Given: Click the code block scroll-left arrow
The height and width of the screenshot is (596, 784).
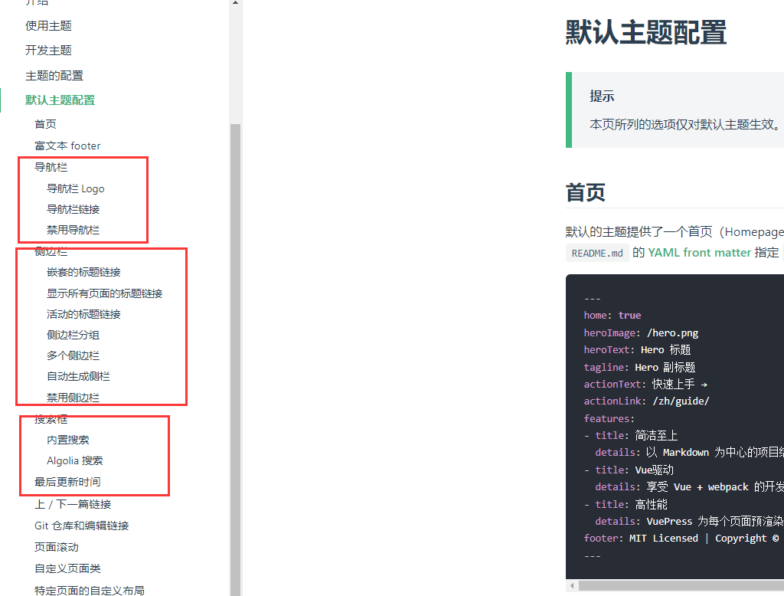Looking at the screenshot, I should click(x=572, y=585).
